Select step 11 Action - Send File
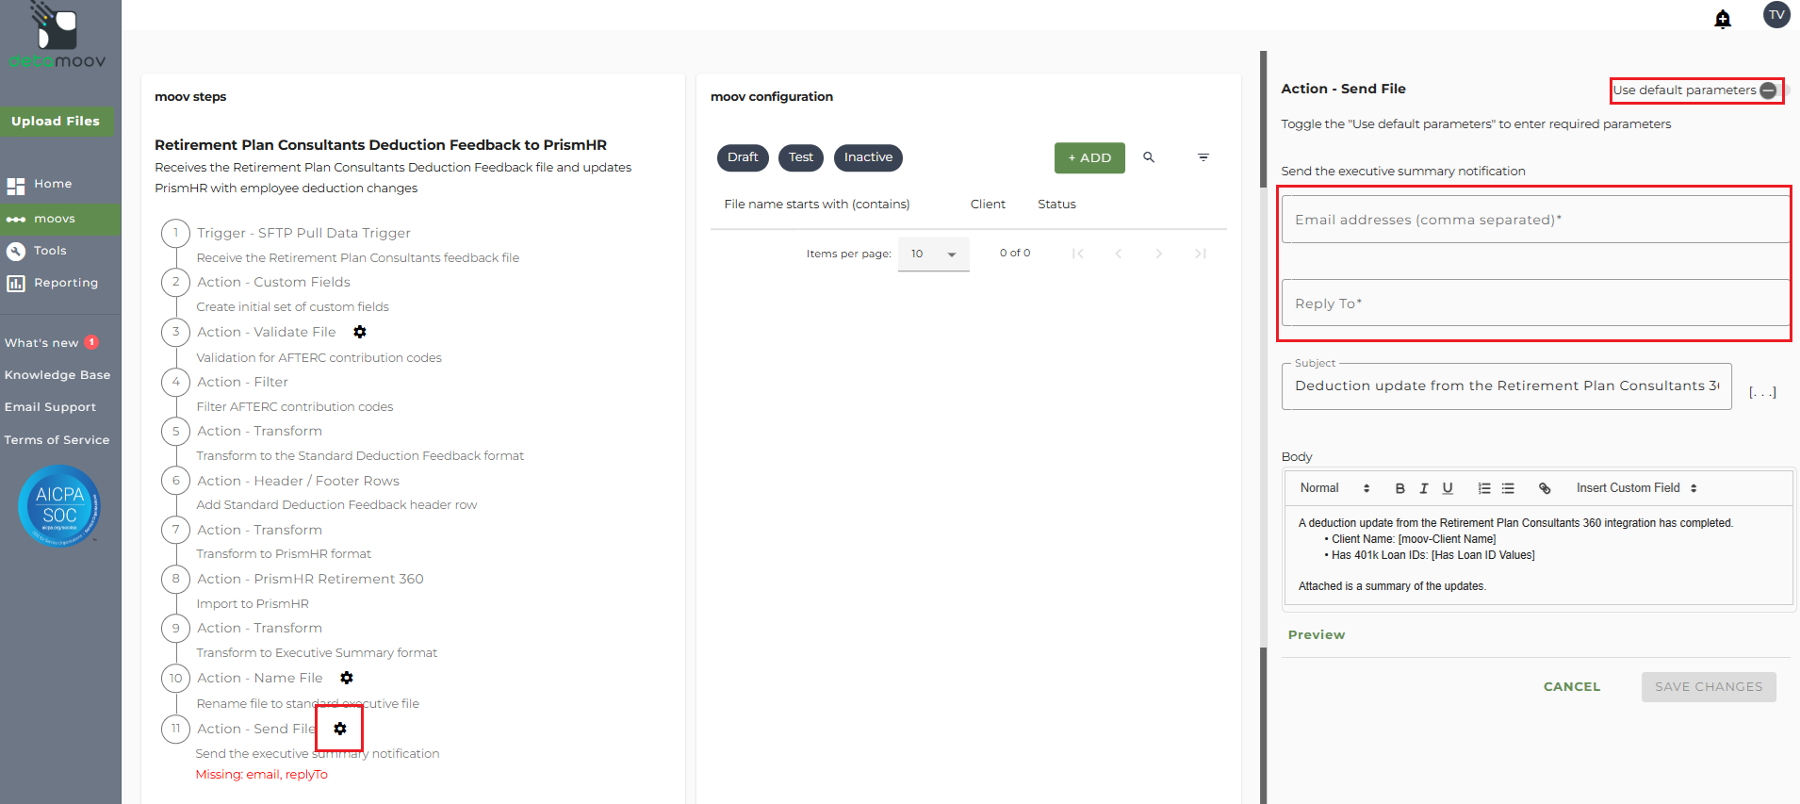 [256, 729]
